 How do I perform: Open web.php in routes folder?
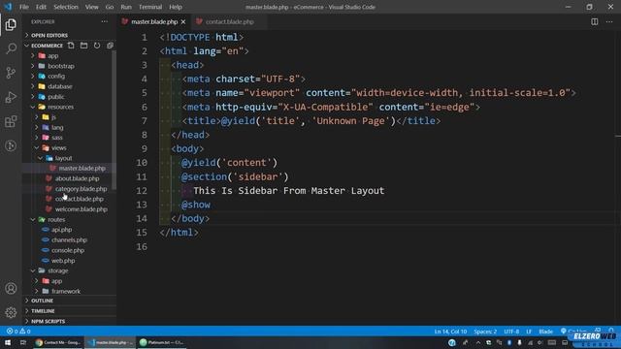tap(63, 261)
